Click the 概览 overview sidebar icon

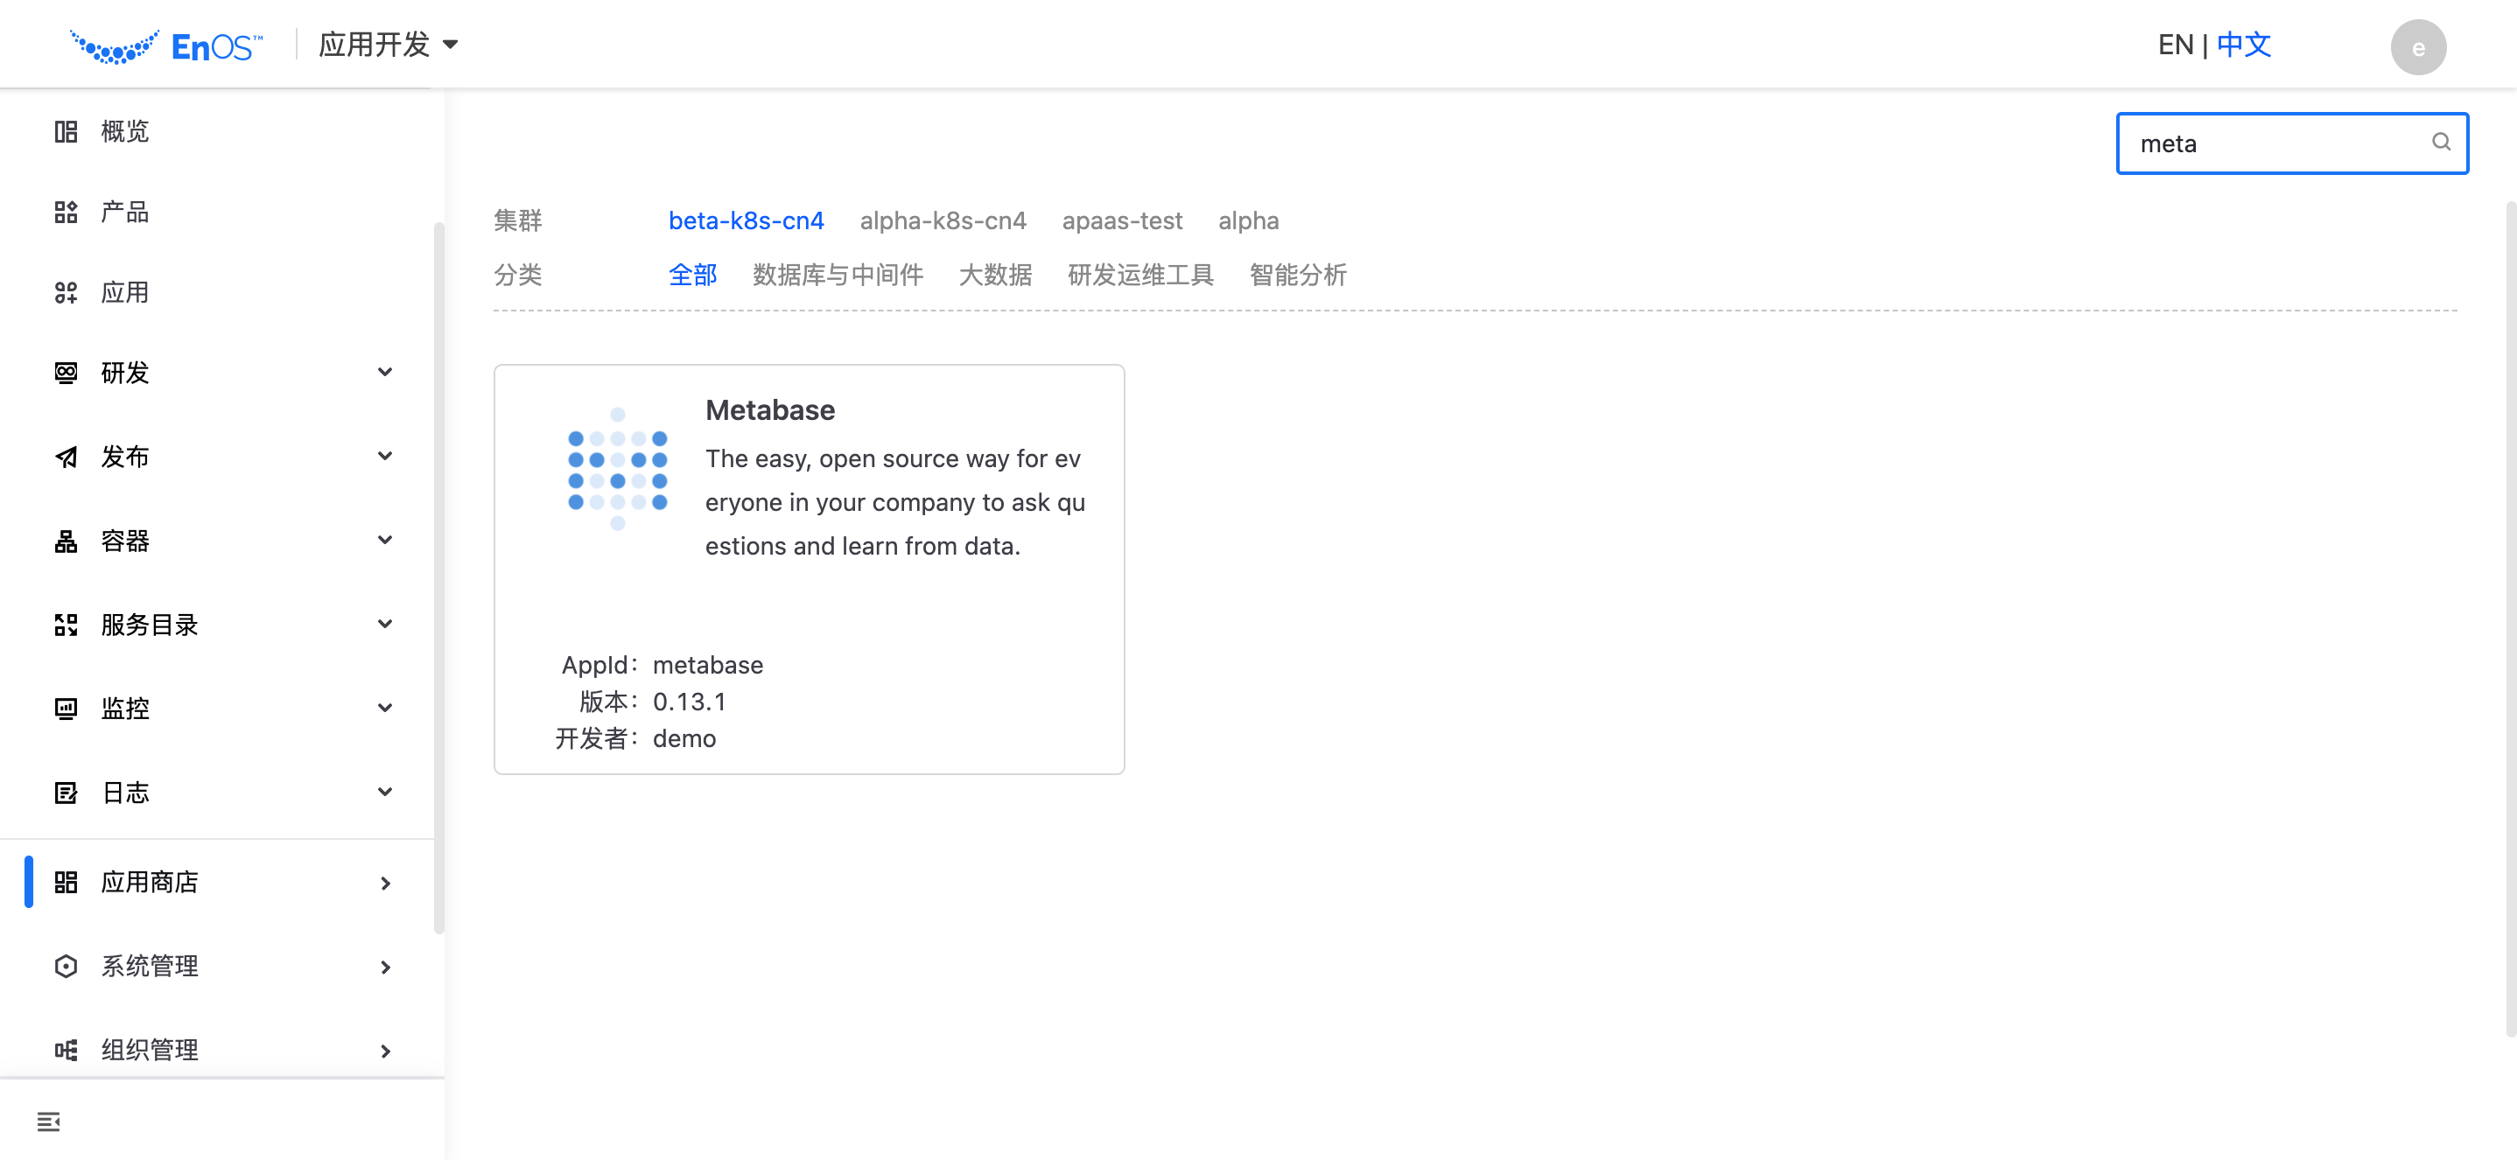pyautogui.click(x=66, y=132)
